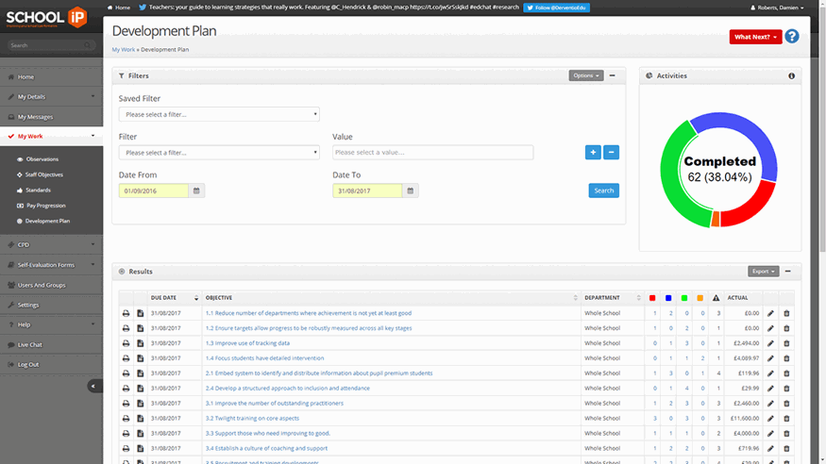The height and width of the screenshot is (464, 826).
Task: Open the Saved Filter dropdown
Action: click(219, 114)
